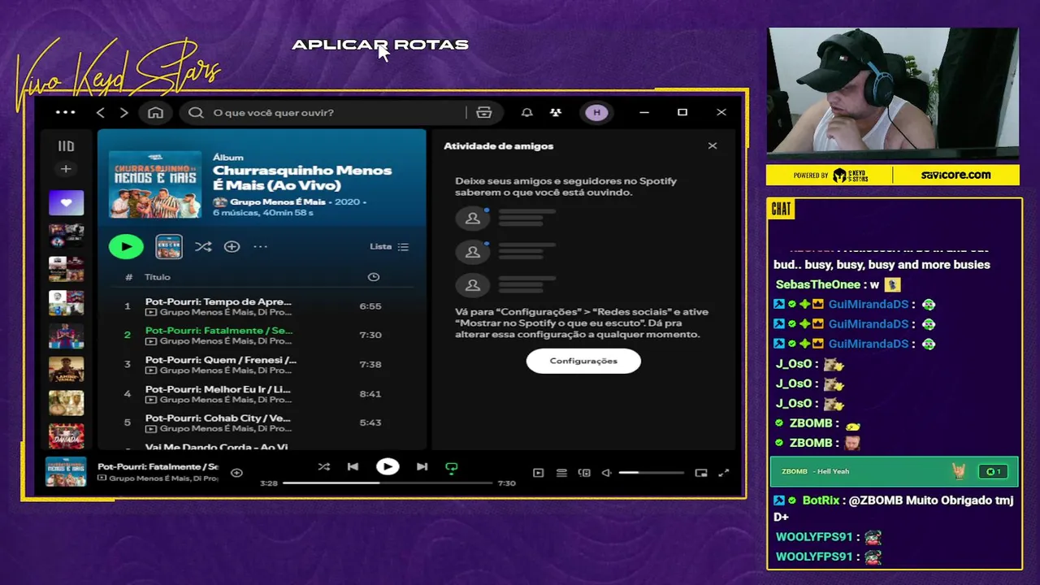The width and height of the screenshot is (1040, 585).
Task: Open Connect to a device
Action: tap(584, 473)
